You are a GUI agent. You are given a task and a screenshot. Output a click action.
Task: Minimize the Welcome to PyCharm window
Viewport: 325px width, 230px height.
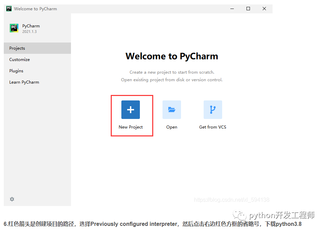[x=232, y=9]
